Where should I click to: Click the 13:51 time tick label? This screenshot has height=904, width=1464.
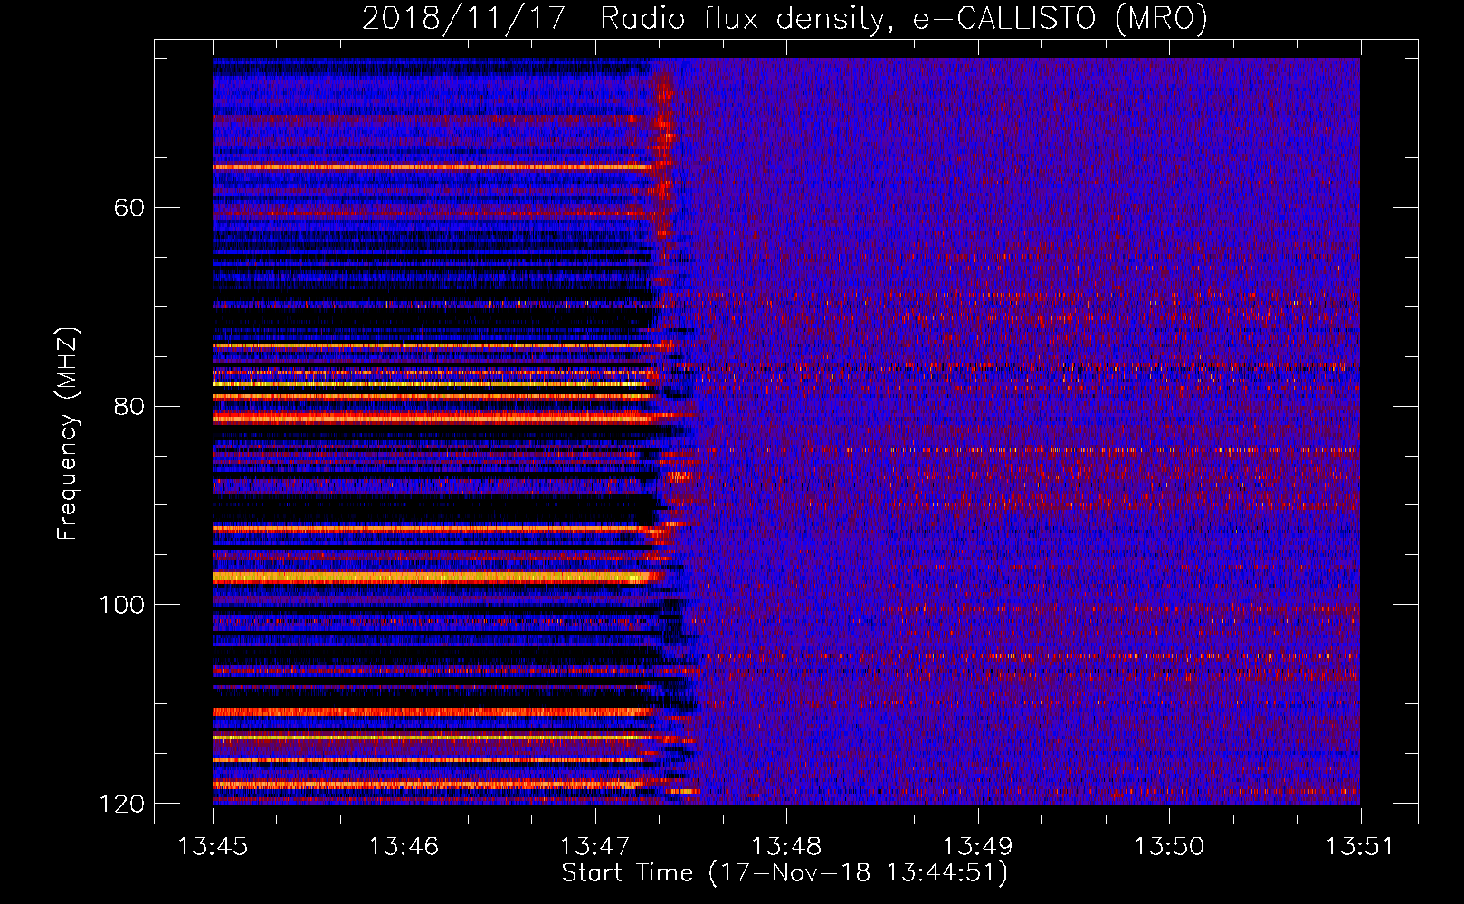(1361, 846)
